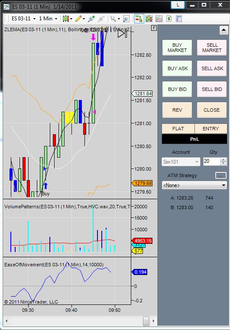Click the blue 0.194 EaseOfMovement marker
The image size is (230, 330).
tap(139, 272)
